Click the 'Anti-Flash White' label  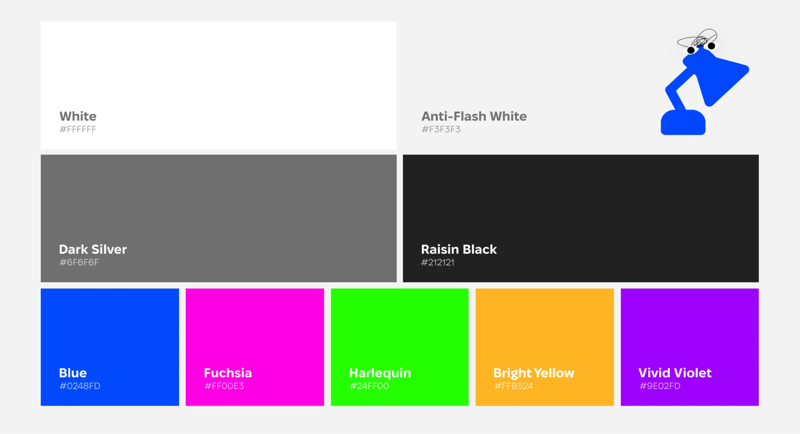474,116
